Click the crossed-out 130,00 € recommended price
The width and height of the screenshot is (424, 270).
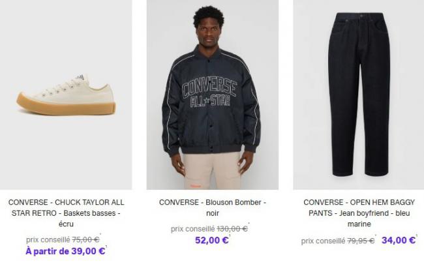pyautogui.click(x=232, y=229)
